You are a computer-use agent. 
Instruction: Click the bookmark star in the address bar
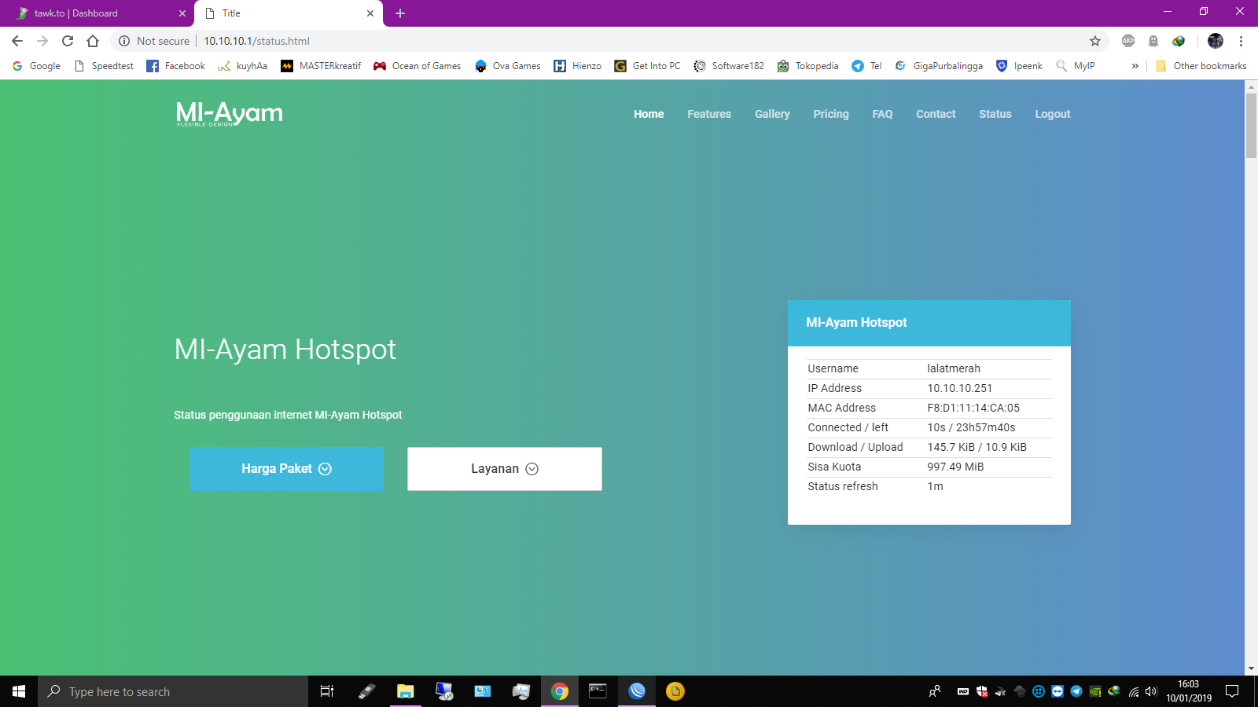tap(1094, 41)
